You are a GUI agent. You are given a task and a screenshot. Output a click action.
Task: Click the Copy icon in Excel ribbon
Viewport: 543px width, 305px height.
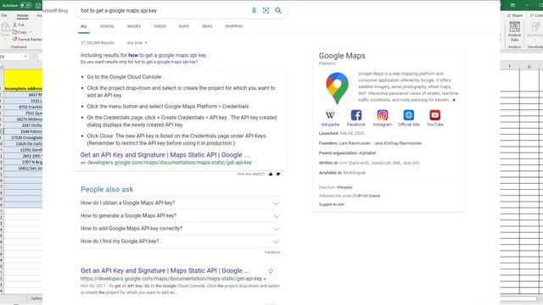pyautogui.click(x=14, y=32)
